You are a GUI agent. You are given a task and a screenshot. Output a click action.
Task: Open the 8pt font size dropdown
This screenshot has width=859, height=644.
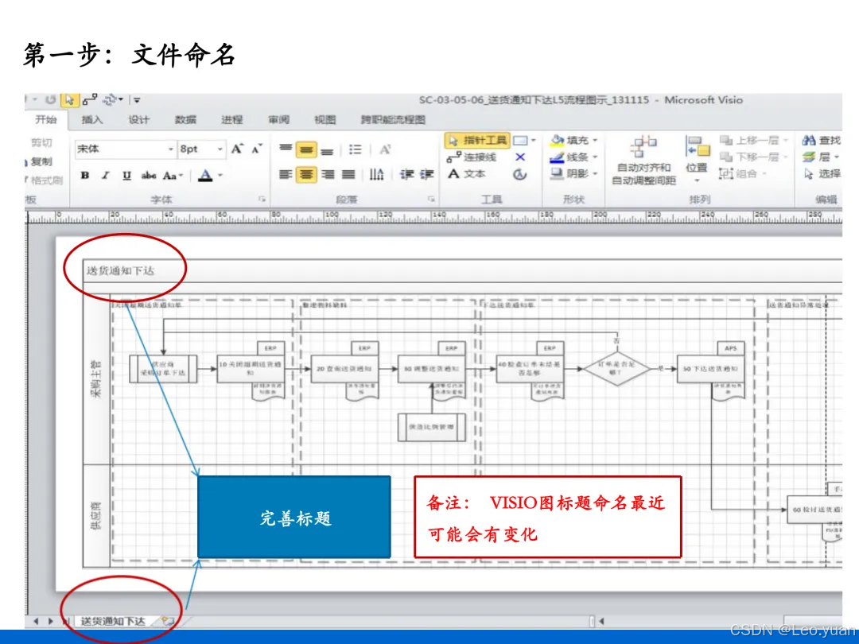tap(220, 149)
